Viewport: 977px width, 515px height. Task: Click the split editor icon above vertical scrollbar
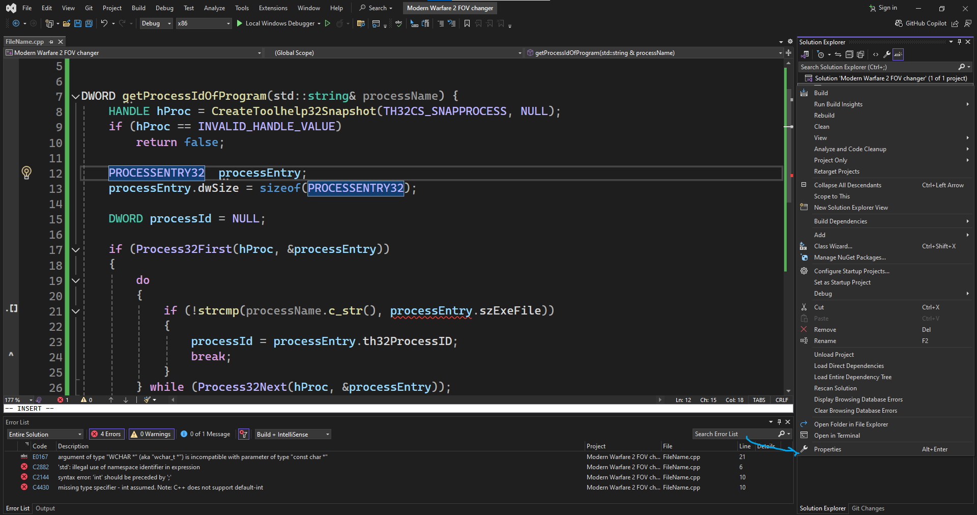(788, 53)
